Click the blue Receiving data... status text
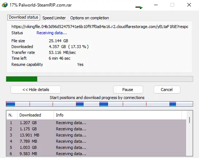 [x=51, y=33]
